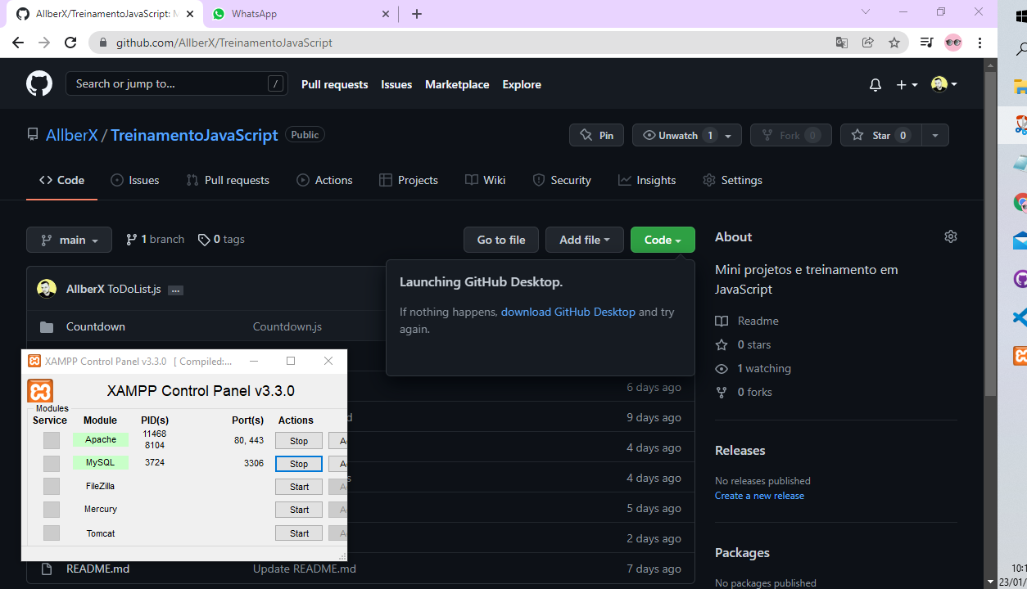Viewport: 1027px width, 589px height.
Task: Click the AllberX owner link
Action: (72, 135)
